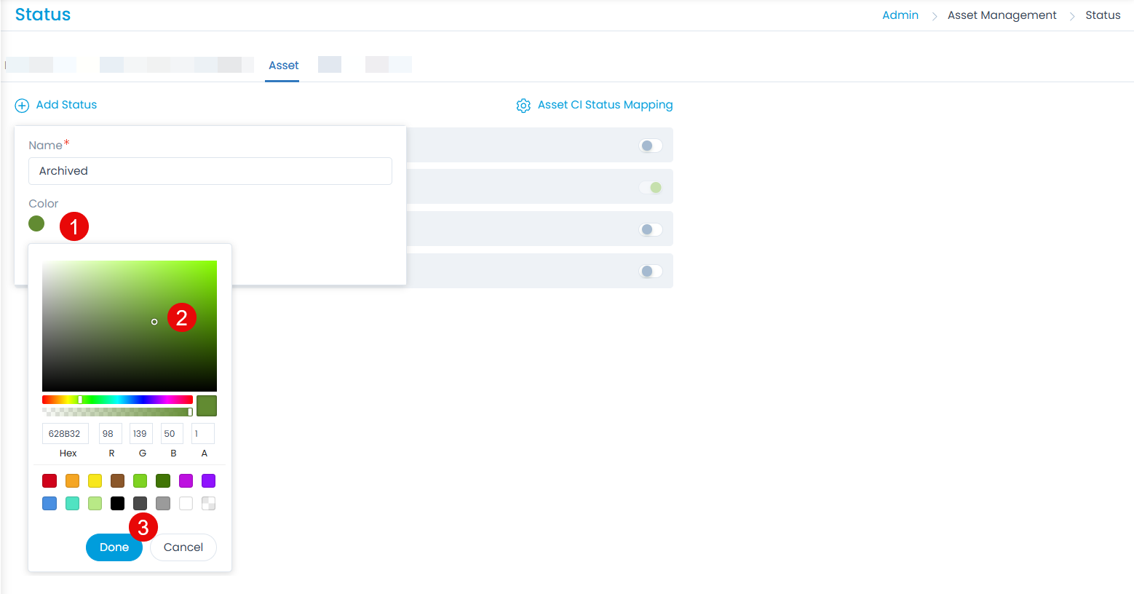The width and height of the screenshot is (1134, 594).
Task: Click the hue slider rainbow bar
Action: coord(117,399)
